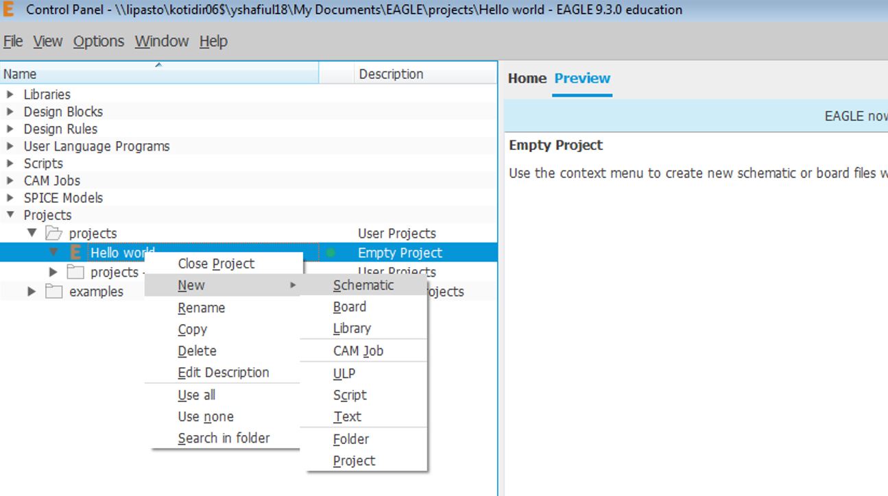Image resolution: width=888 pixels, height=496 pixels.
Task: Click Use none in context menu
Action: 224,417
